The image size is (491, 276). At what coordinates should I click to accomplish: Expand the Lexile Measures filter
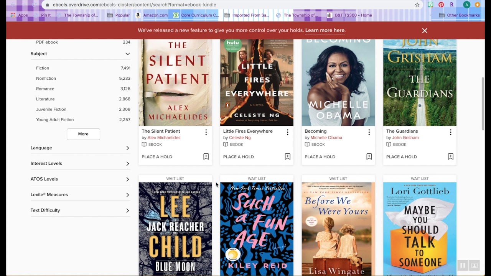(81, 195)
